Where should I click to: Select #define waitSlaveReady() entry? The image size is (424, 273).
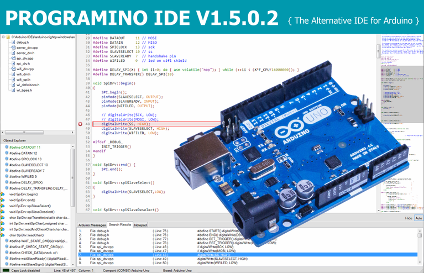tap(39, 259)
